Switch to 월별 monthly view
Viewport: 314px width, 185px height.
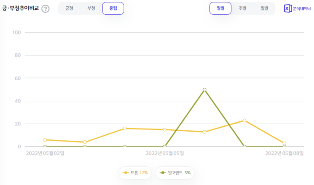coord(264,9)
